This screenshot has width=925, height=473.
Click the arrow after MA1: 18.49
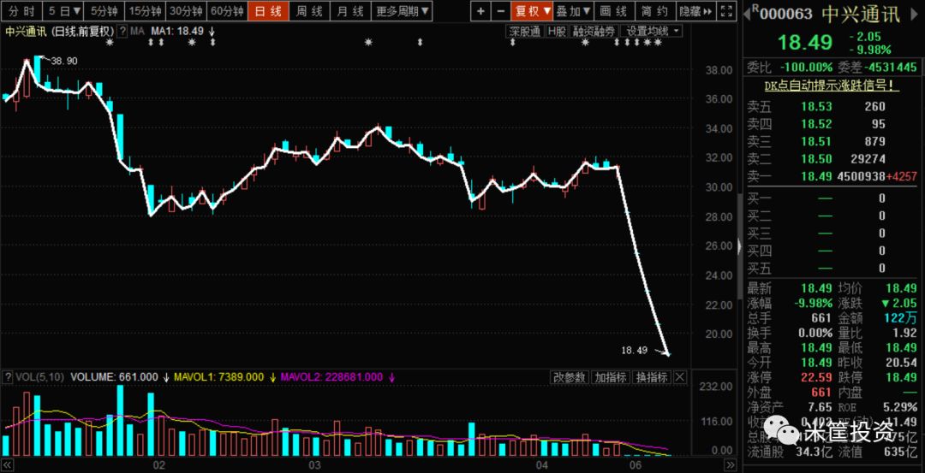coord(212,32)
